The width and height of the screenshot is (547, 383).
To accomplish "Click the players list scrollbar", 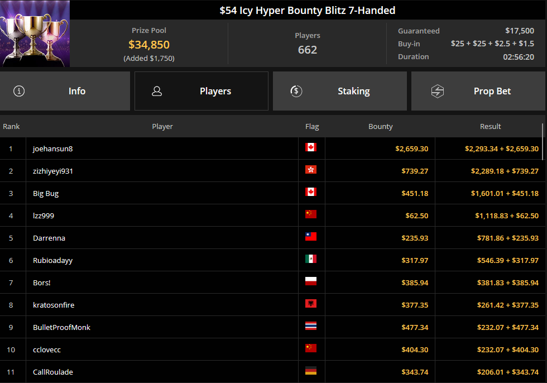I will (x=543, y=141).
